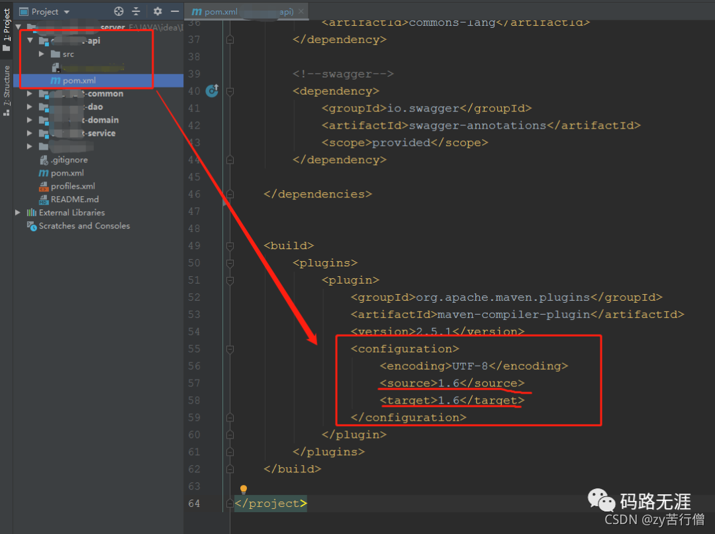Open the Project view dropdown
The height and width of the screenshot is (534, 715).
click(x=67, y=12)
